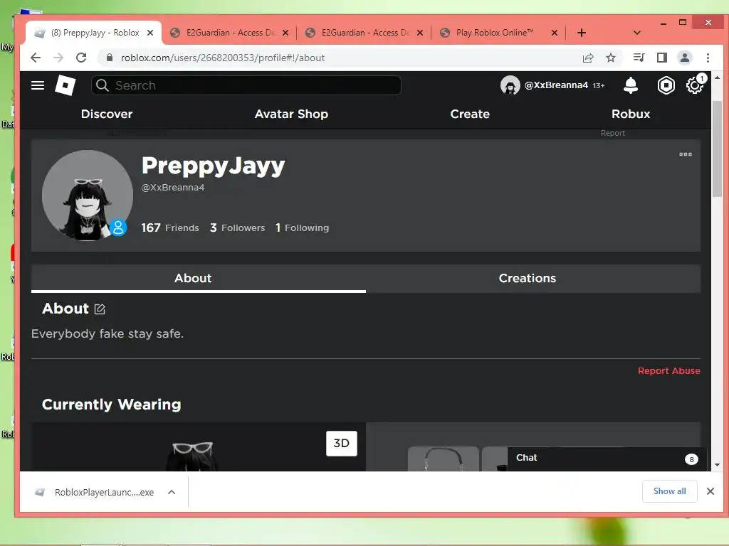Click the share page icon in address bar
729x546 pixels.
(587, 58)
